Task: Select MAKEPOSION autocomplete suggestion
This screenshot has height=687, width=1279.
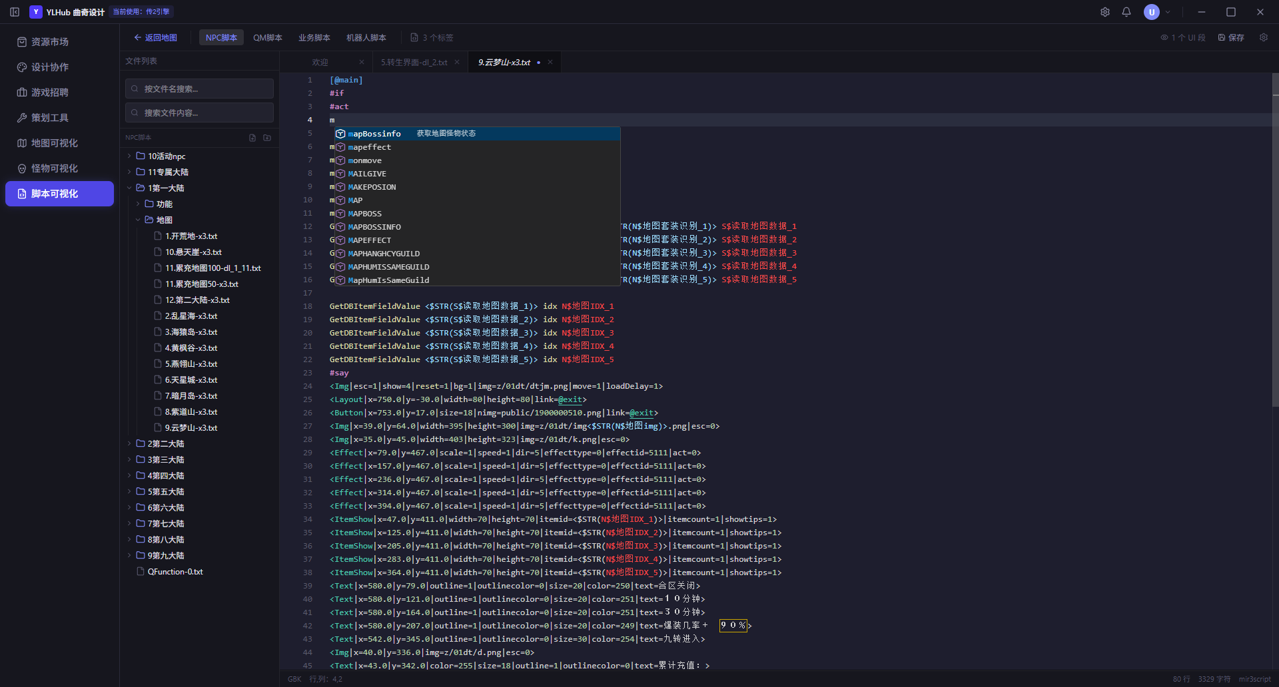Action: [x=477, y=187]
